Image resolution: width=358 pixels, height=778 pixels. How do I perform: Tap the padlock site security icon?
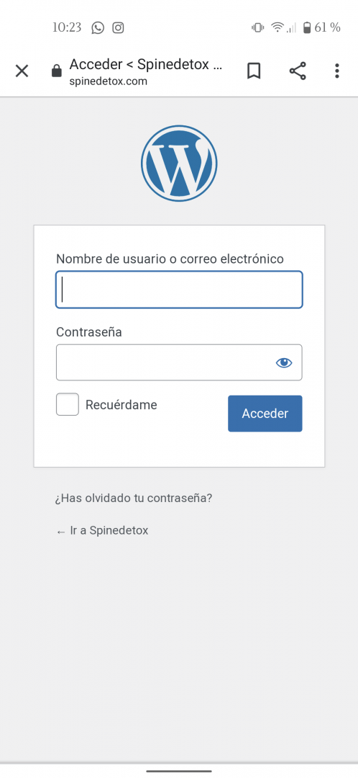(57, 71)
